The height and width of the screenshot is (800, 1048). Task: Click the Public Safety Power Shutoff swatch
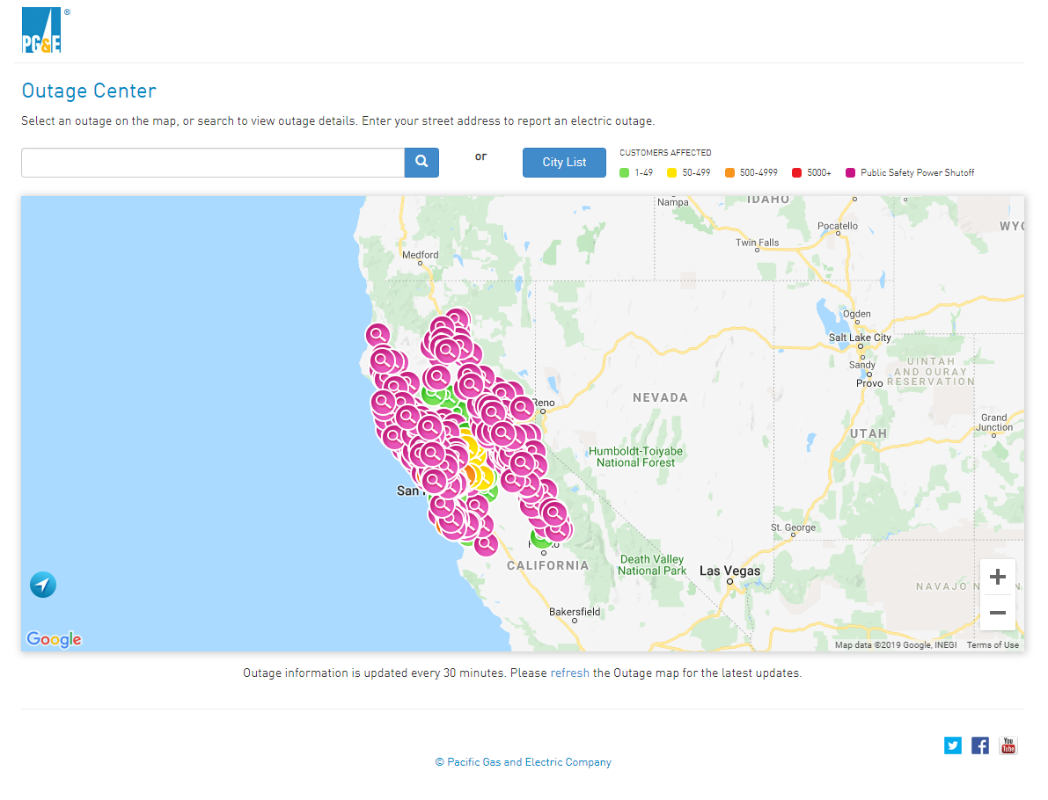click(x=851, y=173)
